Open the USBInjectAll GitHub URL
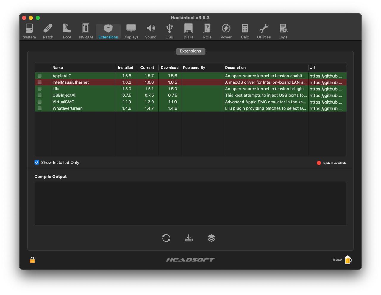This screenshot has height=295, width=381. click(326, 96)
